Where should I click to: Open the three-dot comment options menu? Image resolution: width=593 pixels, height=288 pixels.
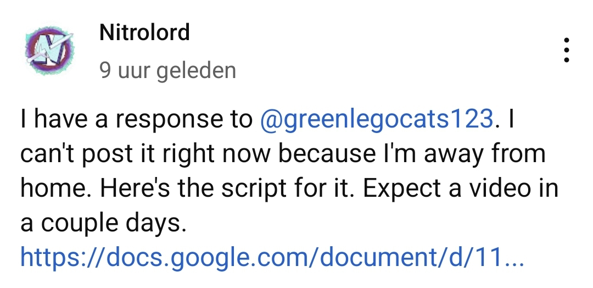point(567,51)
